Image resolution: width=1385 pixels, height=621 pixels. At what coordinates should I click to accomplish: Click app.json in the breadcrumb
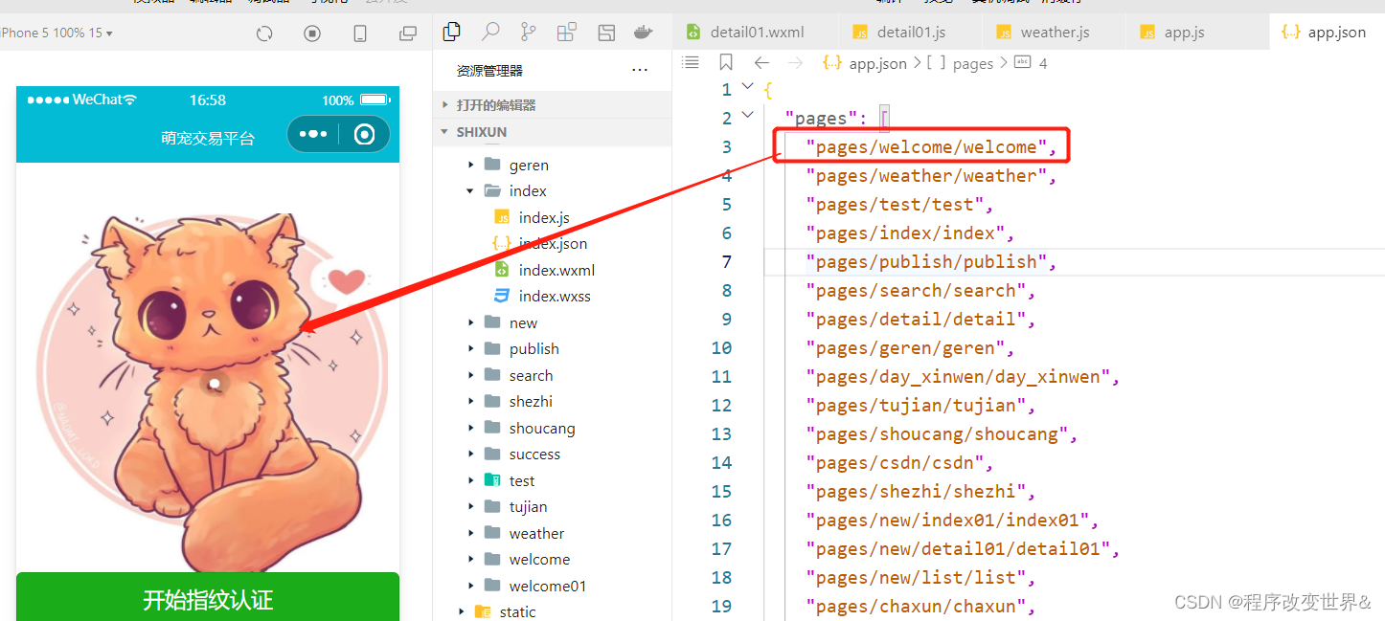(x=877, y=63)
